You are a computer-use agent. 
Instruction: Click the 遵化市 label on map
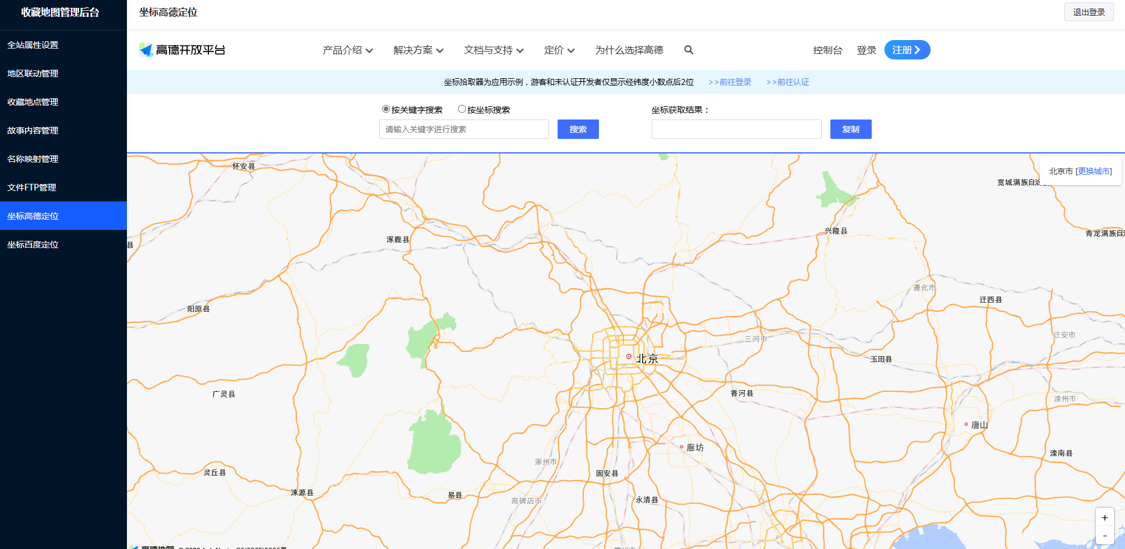click(925, 288)
